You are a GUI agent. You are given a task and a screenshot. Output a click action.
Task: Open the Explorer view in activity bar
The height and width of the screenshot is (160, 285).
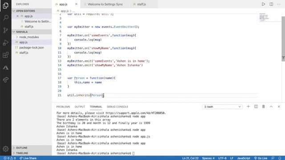(6, 6)
